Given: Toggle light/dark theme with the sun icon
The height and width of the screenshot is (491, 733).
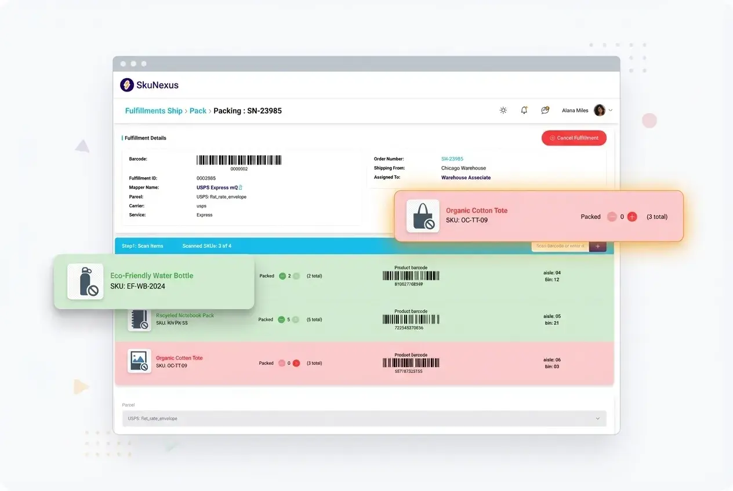Looking at the screenshot, I should coord(503,110).
